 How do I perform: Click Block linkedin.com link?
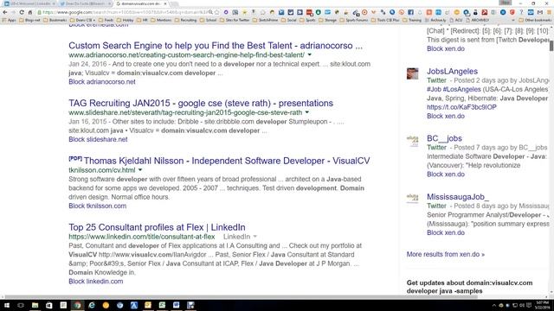coord(96,282)
